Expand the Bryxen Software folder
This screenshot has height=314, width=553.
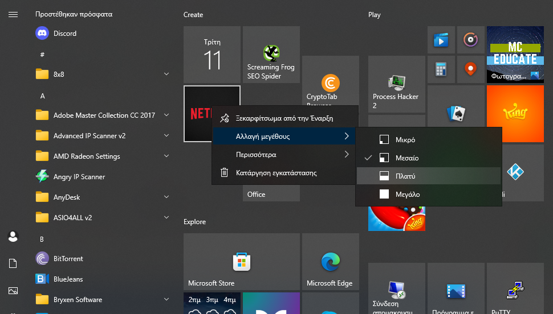click(x=166, y=300)
